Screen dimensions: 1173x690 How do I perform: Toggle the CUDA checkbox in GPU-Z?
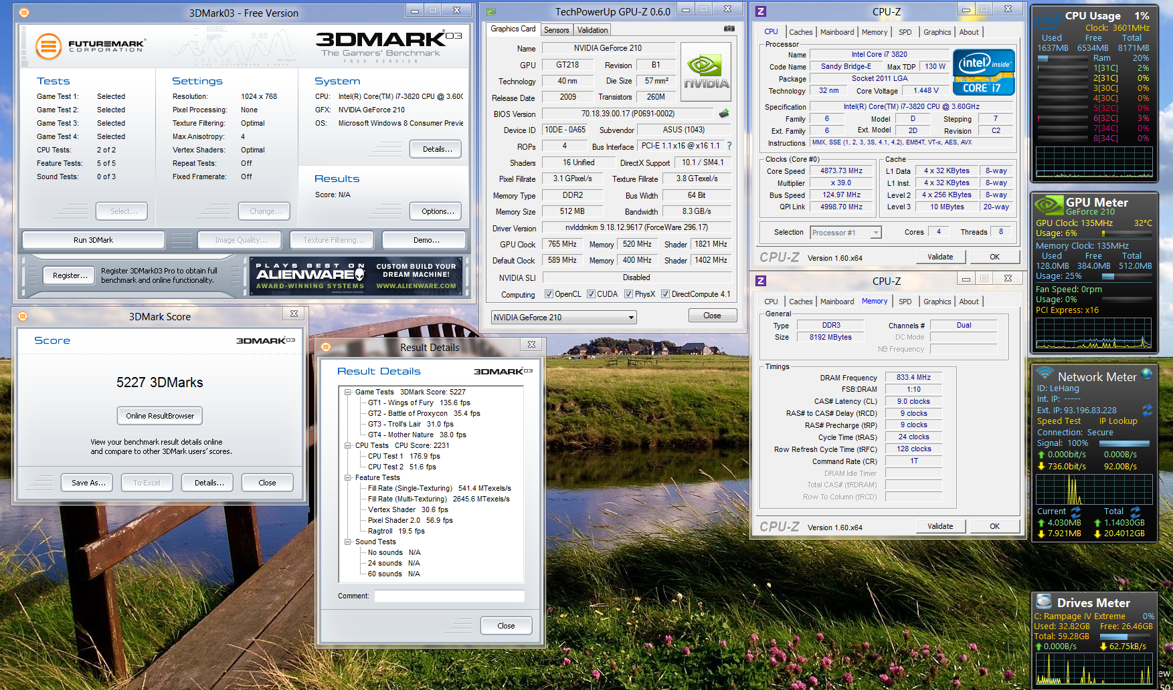[x=591, y=294]
